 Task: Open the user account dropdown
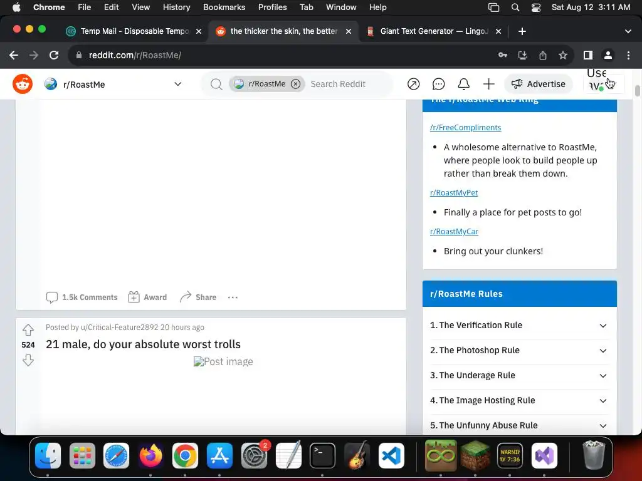click(604, 85)
